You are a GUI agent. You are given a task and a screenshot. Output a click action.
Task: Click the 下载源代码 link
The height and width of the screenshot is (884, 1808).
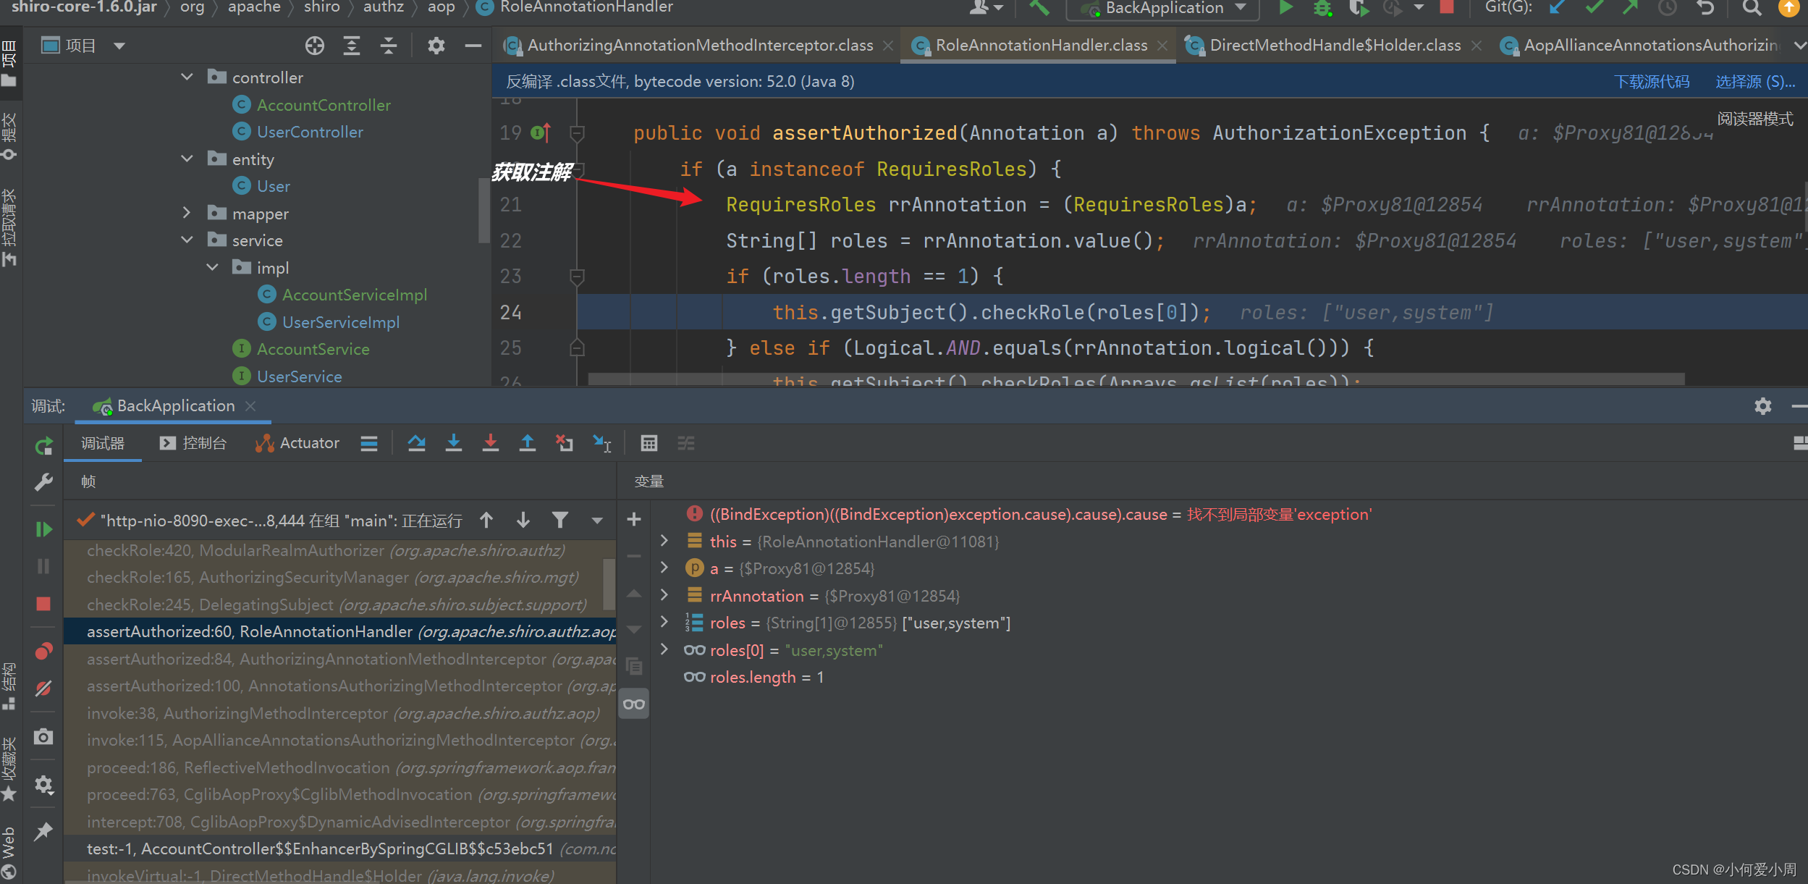tap(1651, 82)
